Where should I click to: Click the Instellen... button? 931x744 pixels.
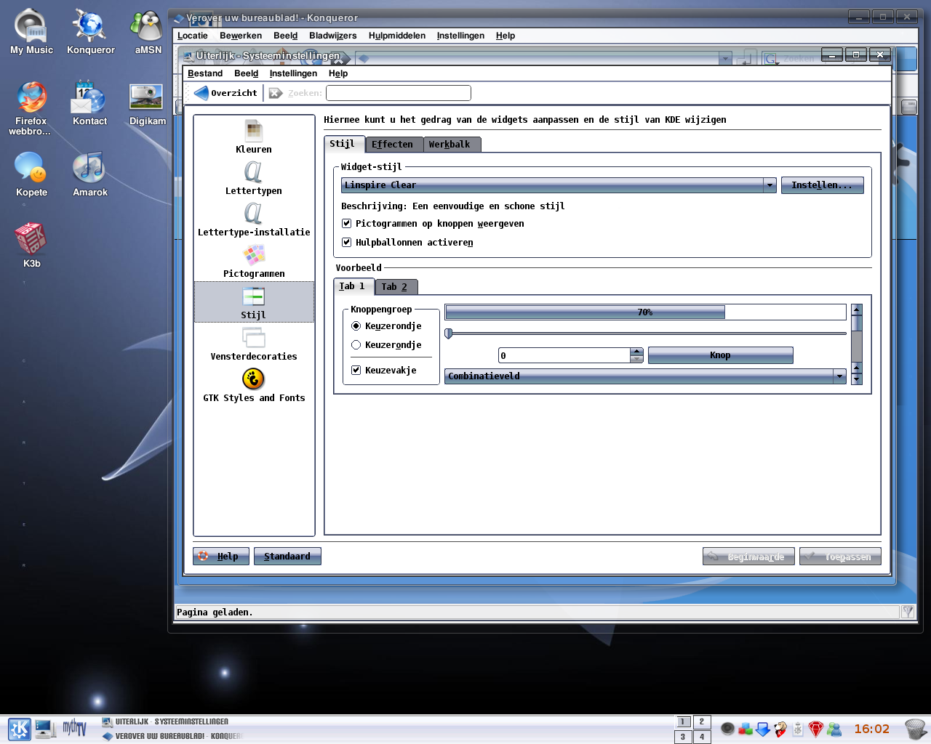822,185
